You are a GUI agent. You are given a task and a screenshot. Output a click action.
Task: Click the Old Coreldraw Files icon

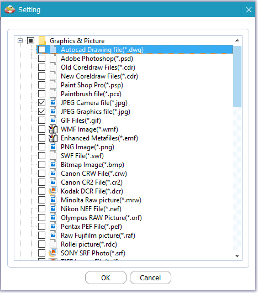(x=53, y=67)
